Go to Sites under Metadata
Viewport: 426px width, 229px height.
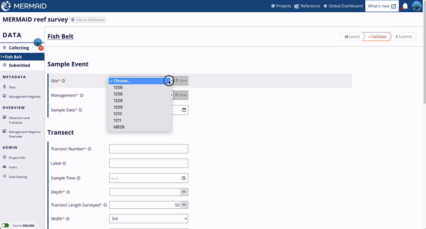[12, 87]
